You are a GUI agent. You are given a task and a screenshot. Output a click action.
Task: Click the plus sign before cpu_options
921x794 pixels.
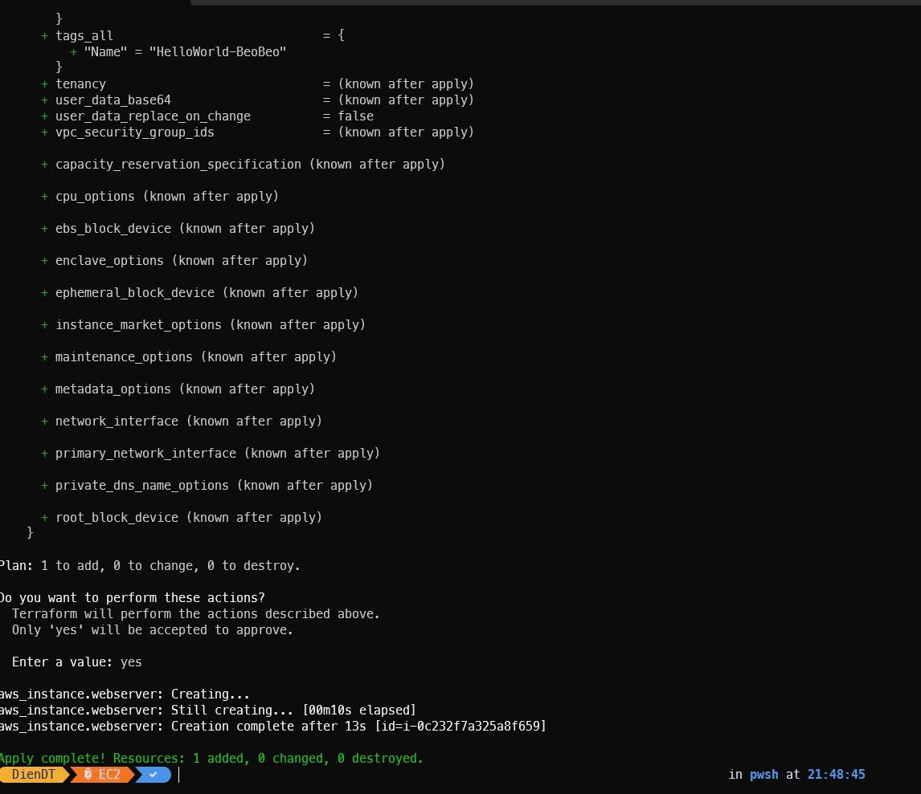pyautogui.click(x=44, y=197)
